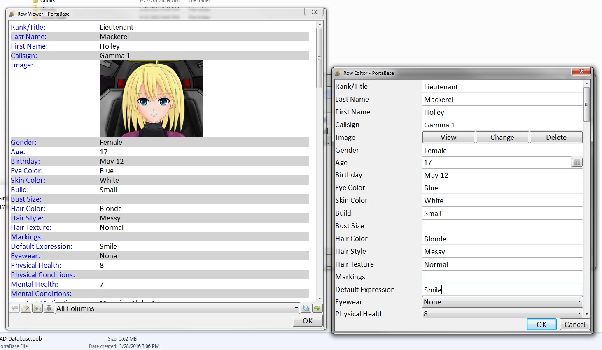602x350 pixels.
Task: Open the All Columns dropdown
Action: [x=177, y=308]
